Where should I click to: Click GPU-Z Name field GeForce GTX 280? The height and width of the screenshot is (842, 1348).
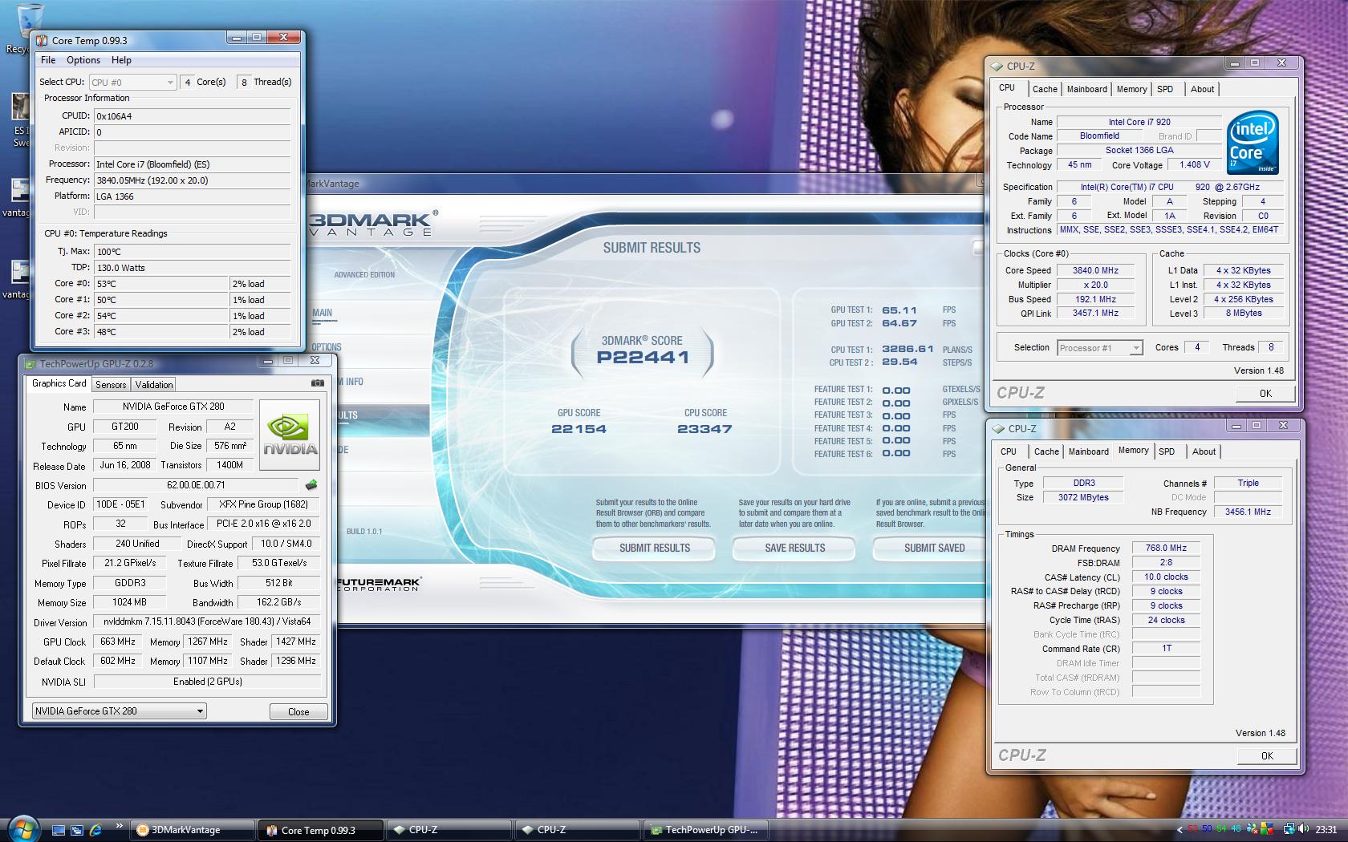click(173, 407)
